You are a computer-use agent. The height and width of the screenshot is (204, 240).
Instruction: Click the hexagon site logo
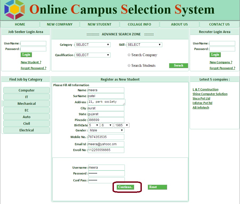(15, 10)
